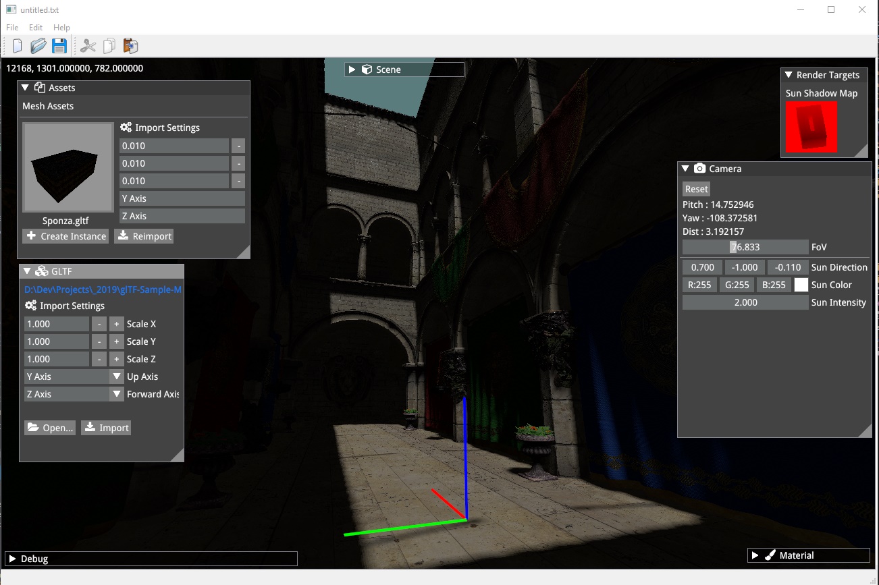Open the Edit menu
This screenshot has height=585, width=879.
coord(36,28)
